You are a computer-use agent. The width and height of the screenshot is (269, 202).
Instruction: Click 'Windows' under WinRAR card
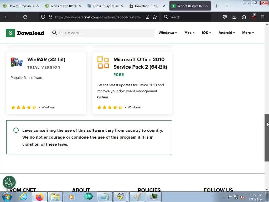click(48, 107)
